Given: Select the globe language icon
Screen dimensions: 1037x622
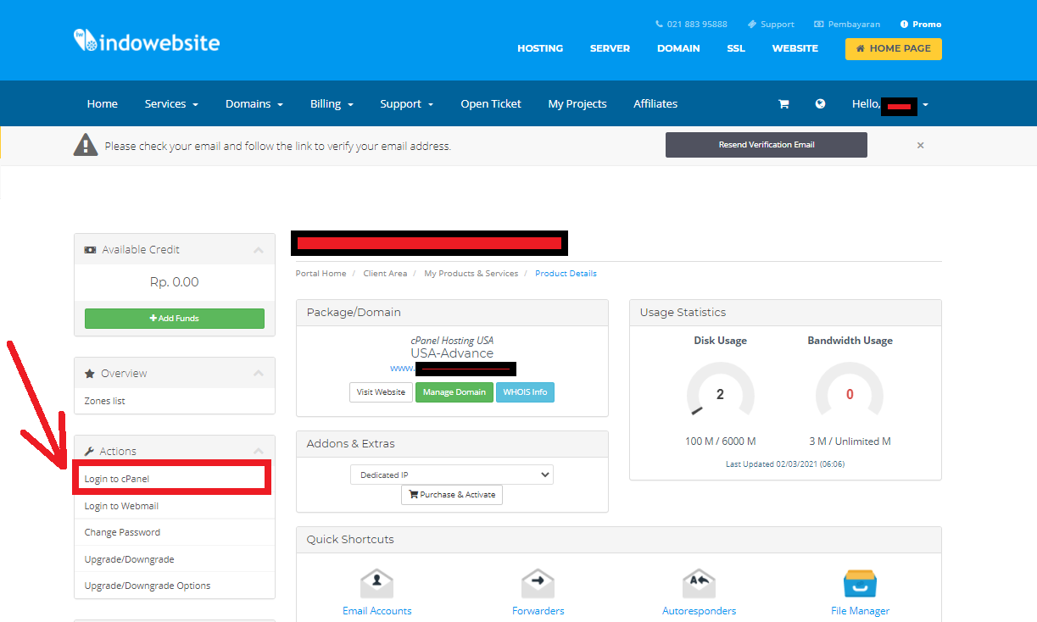Looking at the screenshot, I should click(x=819, y=103).
